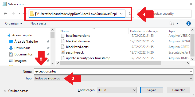Open the Codificação UTF-8 dropdown

(116, 90)
